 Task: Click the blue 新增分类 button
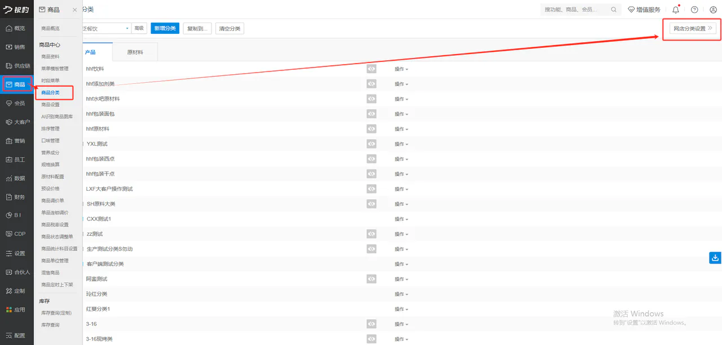tap(165, 28)
